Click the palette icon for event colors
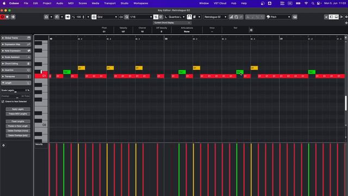348x196 pixels. pos(268,17)
